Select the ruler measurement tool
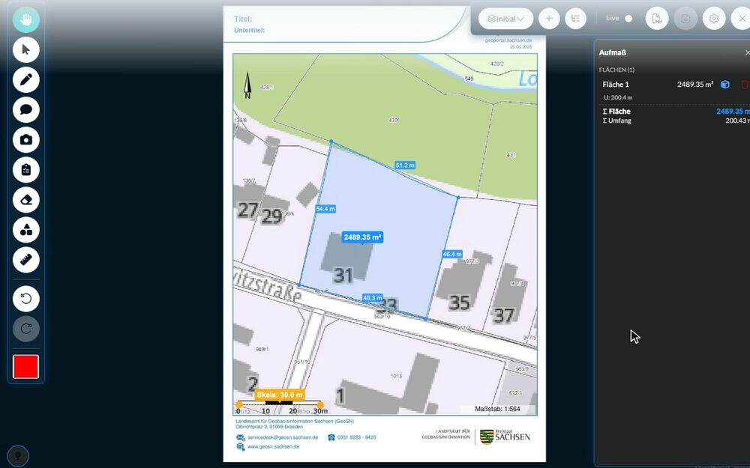This screenshot has height=468, width=750. click(25, 260)
